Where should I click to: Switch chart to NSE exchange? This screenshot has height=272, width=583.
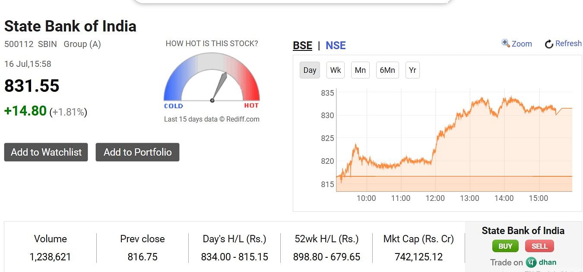tap(336, 45)
